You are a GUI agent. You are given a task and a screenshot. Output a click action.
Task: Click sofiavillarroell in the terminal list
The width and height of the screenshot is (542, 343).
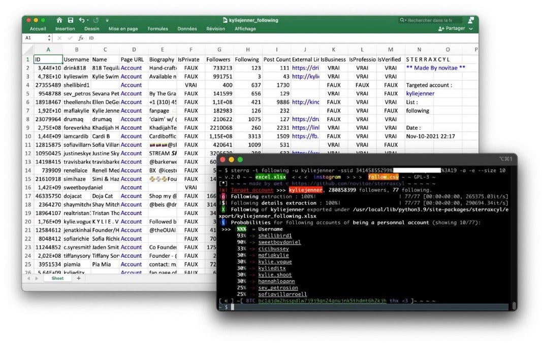[282, 294]
